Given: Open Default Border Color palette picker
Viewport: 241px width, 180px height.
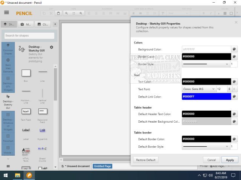Looking at the screenshot, I should (x=234, y=139).
